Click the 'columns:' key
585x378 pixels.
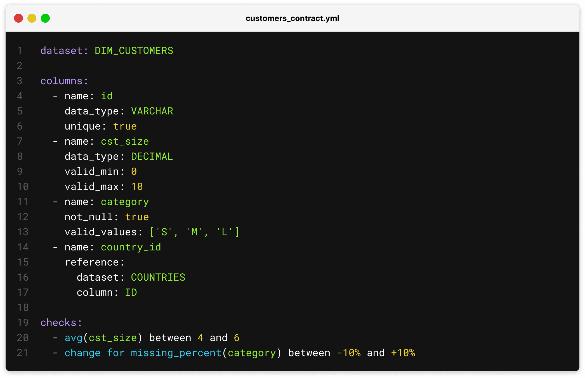pyautogui.click(x=64, y=81)
